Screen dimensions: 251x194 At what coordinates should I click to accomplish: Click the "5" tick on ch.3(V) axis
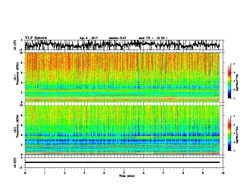(x=22, y=158)
